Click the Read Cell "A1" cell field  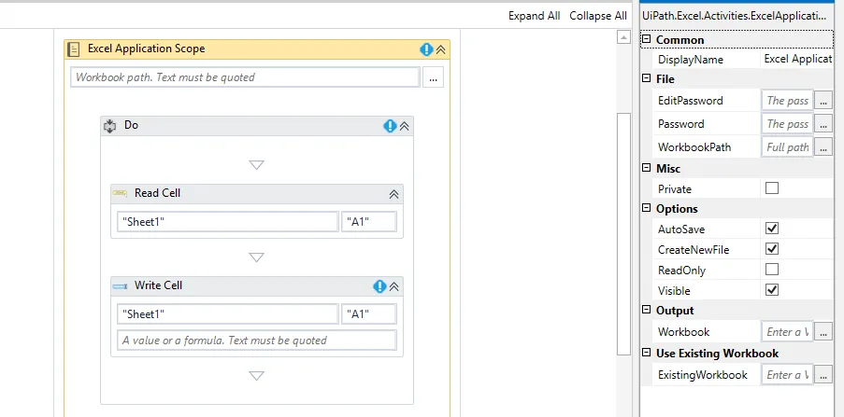point(368,222)
